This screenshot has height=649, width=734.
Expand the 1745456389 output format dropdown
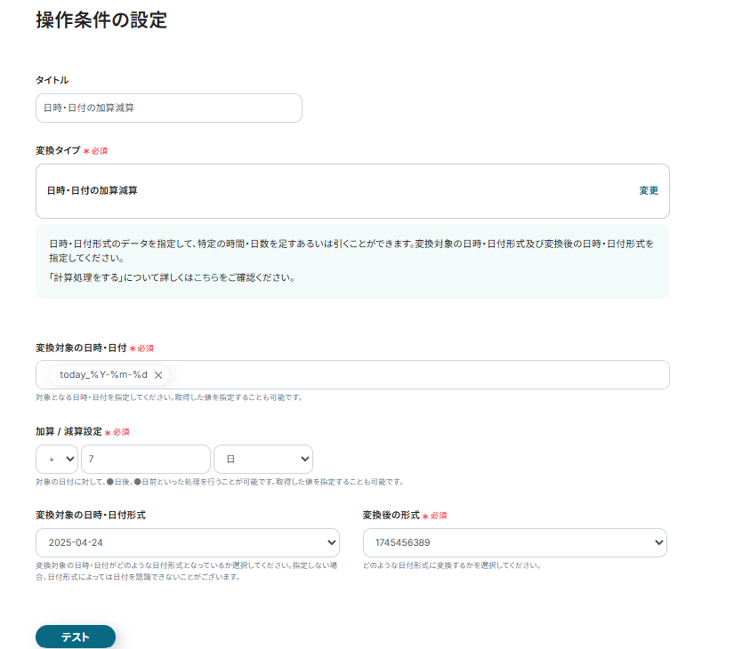(515, 542)
